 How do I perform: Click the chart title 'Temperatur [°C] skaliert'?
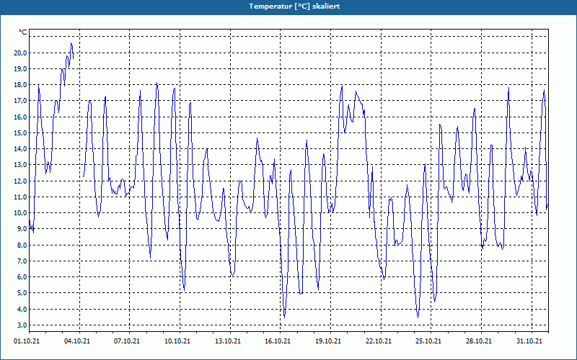(x=294, y=6)
